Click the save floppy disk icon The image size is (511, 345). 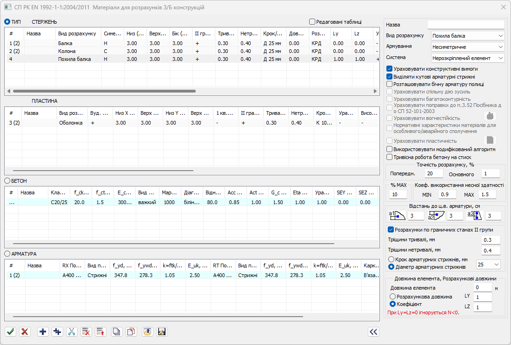(162, 332)
